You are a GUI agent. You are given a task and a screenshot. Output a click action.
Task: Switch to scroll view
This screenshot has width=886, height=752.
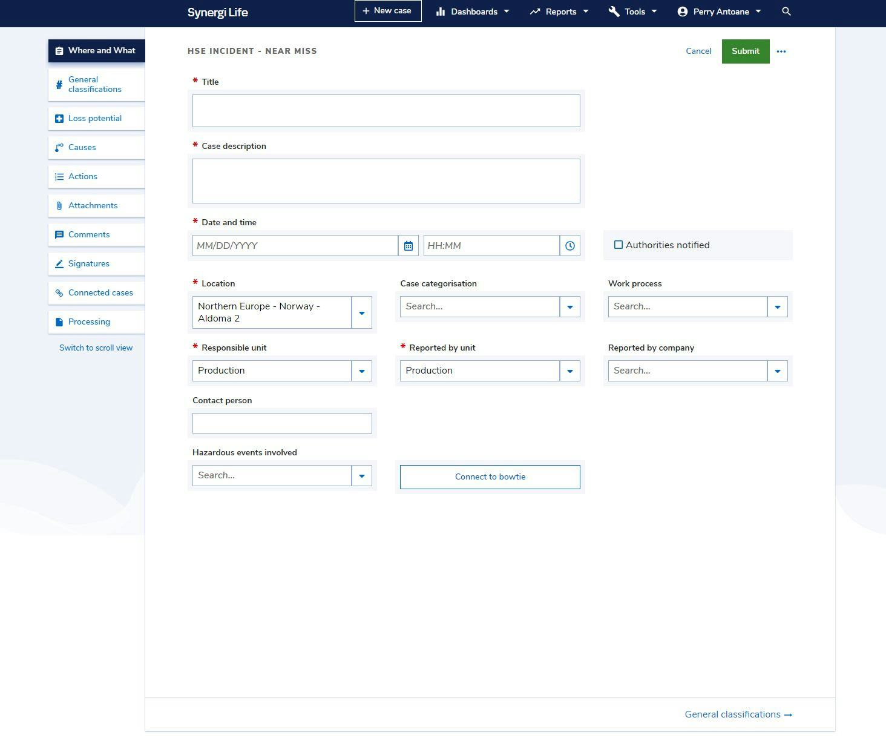pos(96,348)
